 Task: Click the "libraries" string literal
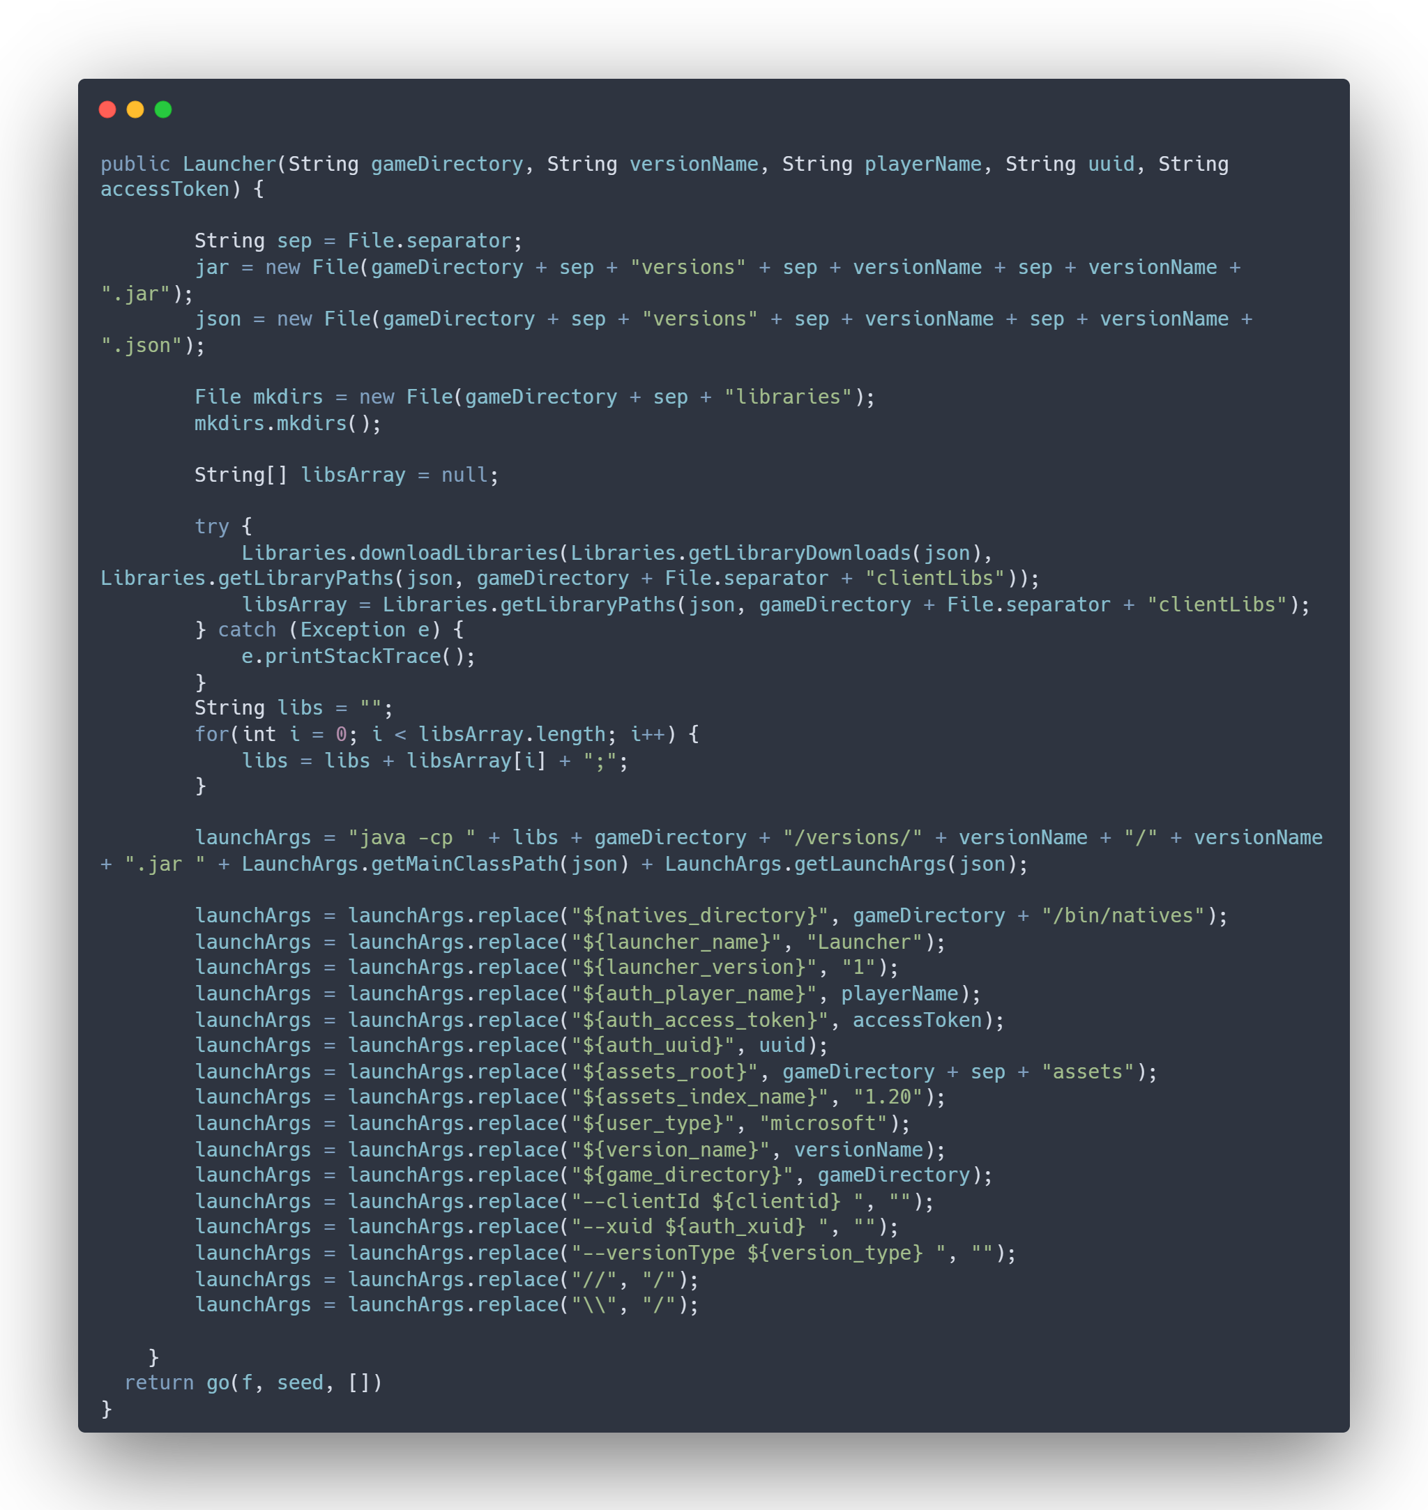click(788, 397)
